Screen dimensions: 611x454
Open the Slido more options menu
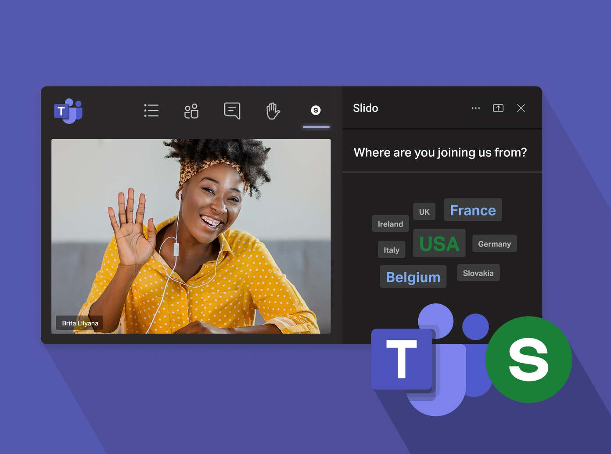476,108
